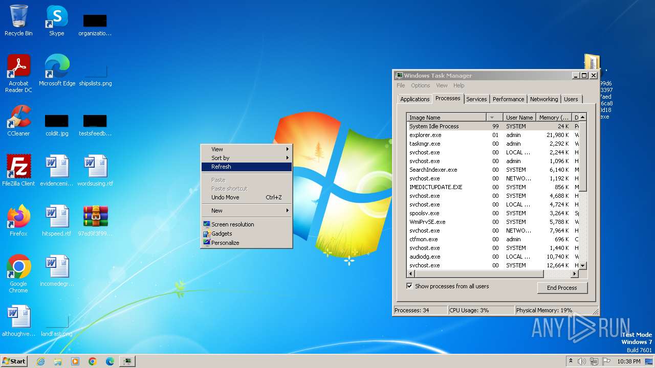Select the explorer.exe process row
This screenshot has width=655, height=368.
click(x=493, y=135)
